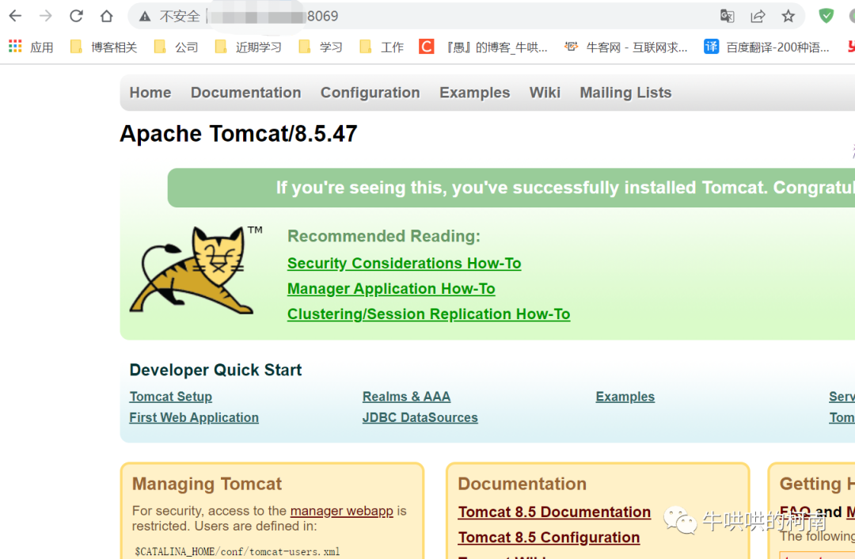
Task: Open the manager webapp link
Action: pyautogui.click(x=342, y=511)
